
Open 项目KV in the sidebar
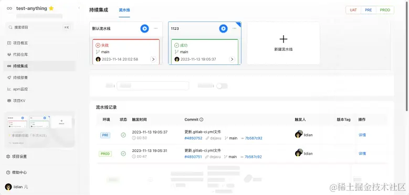tap(39, 101)
